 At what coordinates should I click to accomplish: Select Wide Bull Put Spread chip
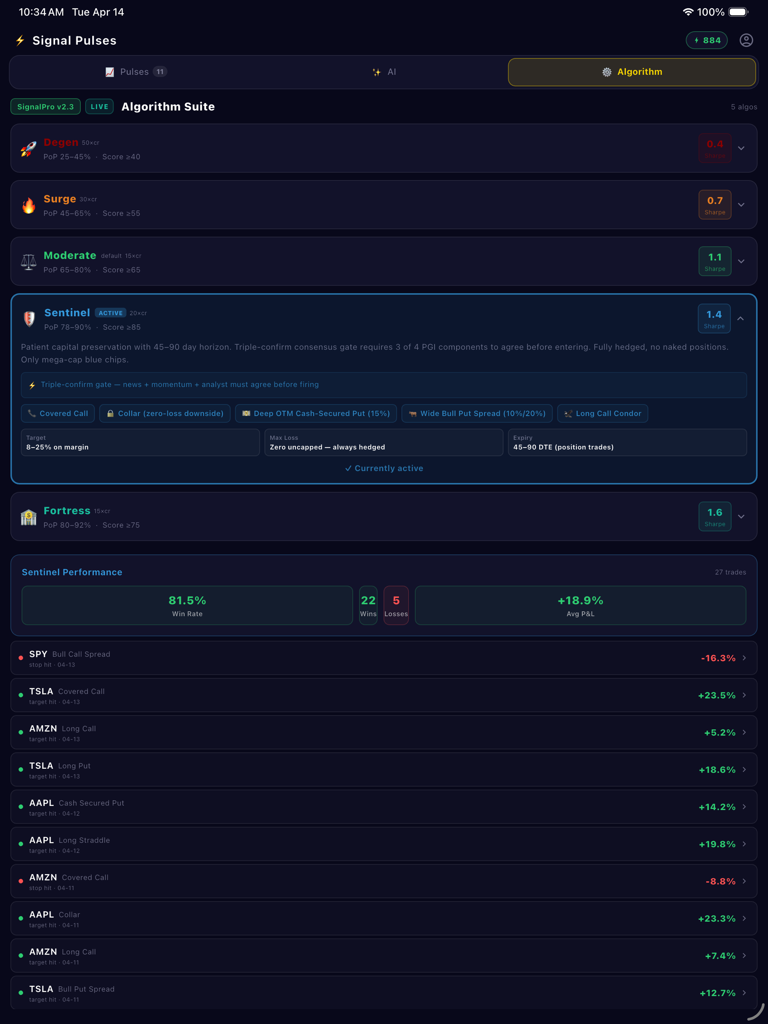coord(477,413)
